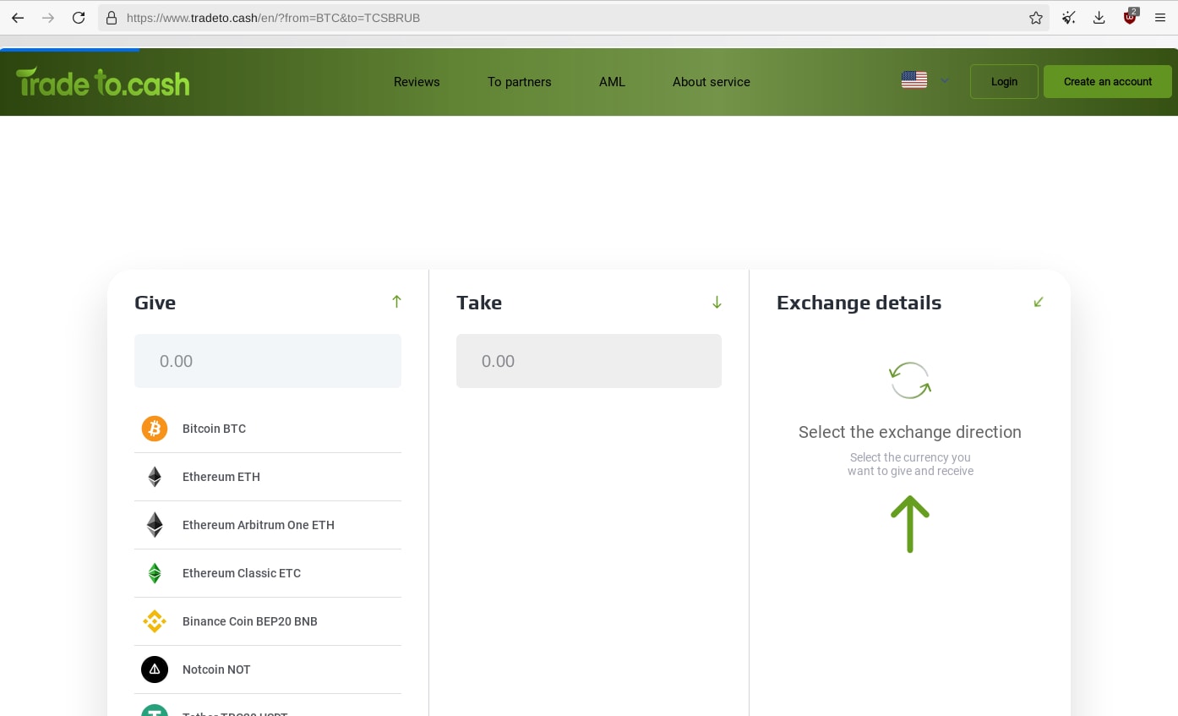Click the upward arrow beside Give heading
This screenshot has height=716, width=1178.
[396, 301]
